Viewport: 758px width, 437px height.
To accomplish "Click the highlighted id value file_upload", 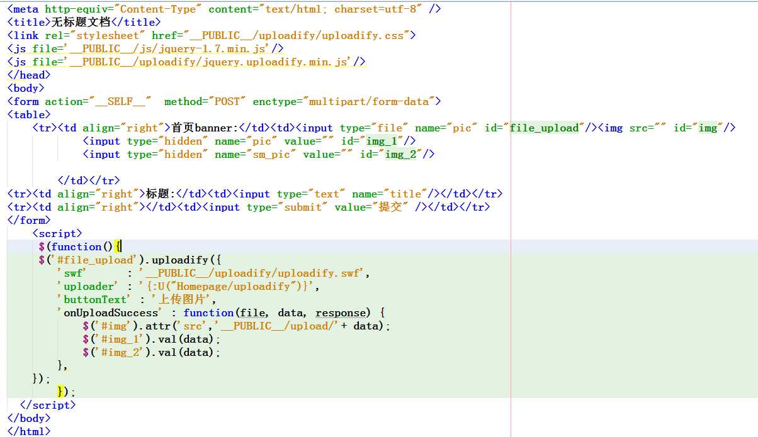I will [x=545, y=128].
